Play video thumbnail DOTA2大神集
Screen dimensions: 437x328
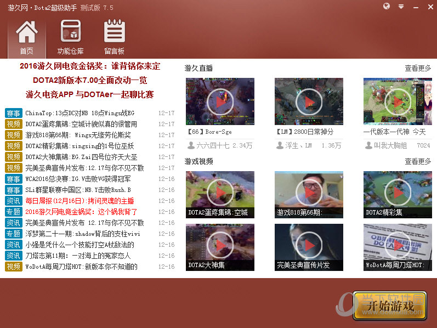(220, 247)
